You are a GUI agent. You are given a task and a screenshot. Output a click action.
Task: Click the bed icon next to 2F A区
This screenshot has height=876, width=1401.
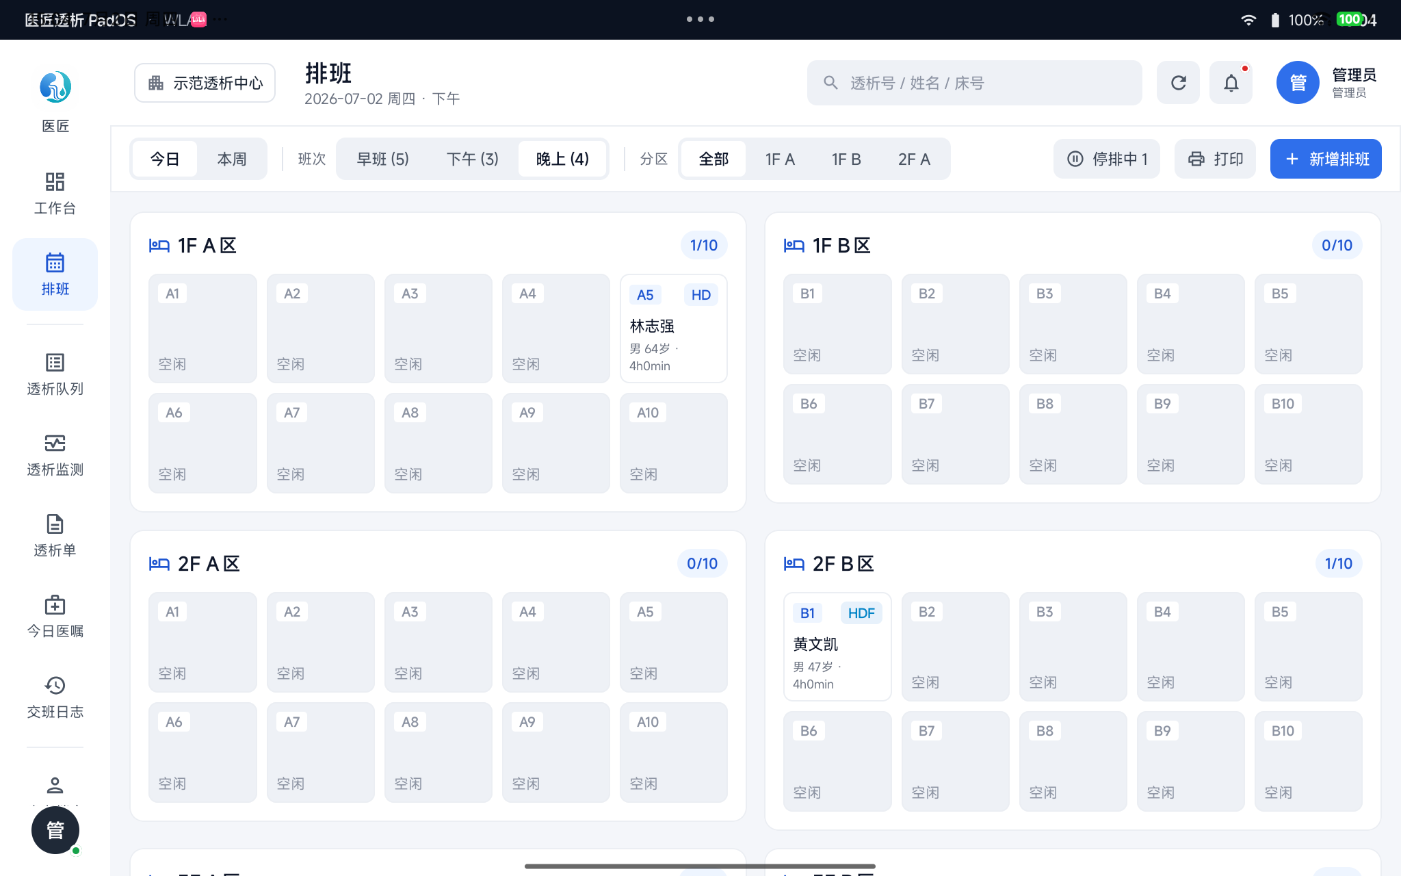tap(159, 564)
